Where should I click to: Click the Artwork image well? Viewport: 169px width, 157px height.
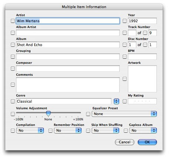coord(142,79)
